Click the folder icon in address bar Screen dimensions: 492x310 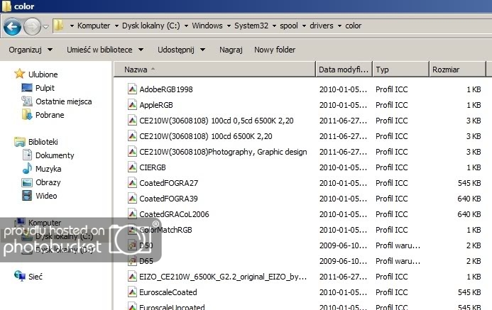(x=58, y=25)
